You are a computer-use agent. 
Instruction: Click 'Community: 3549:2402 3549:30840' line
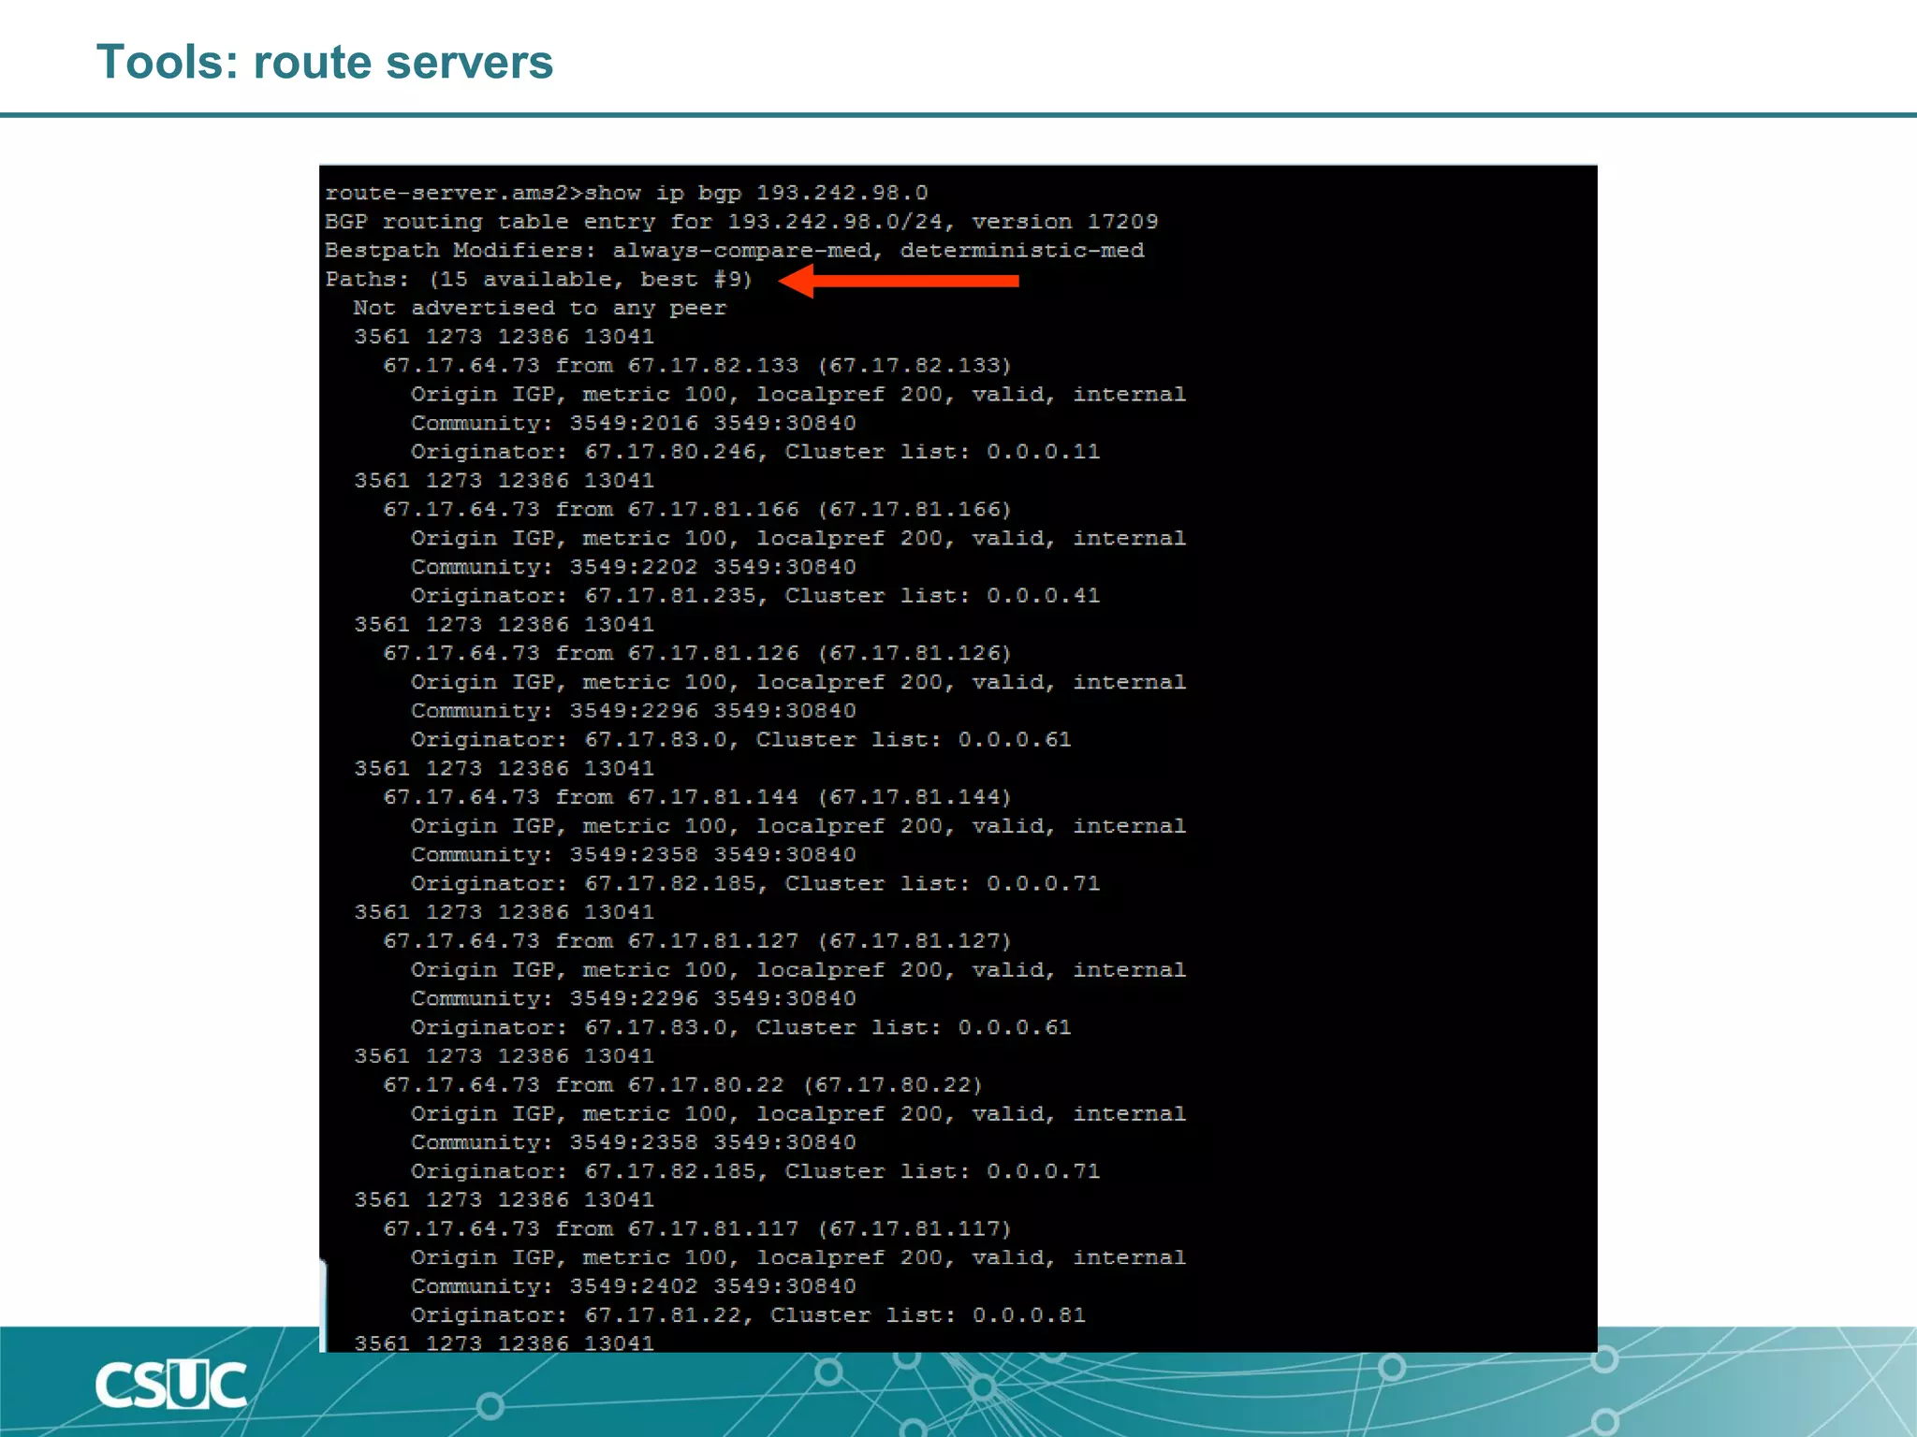tap(634, 1286)
